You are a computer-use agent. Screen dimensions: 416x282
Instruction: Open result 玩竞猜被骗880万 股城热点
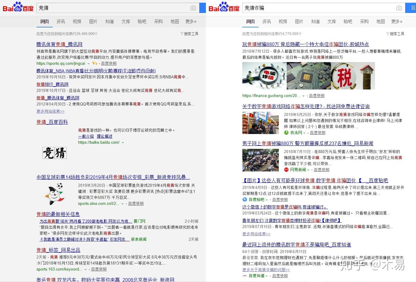pos(306,44)
